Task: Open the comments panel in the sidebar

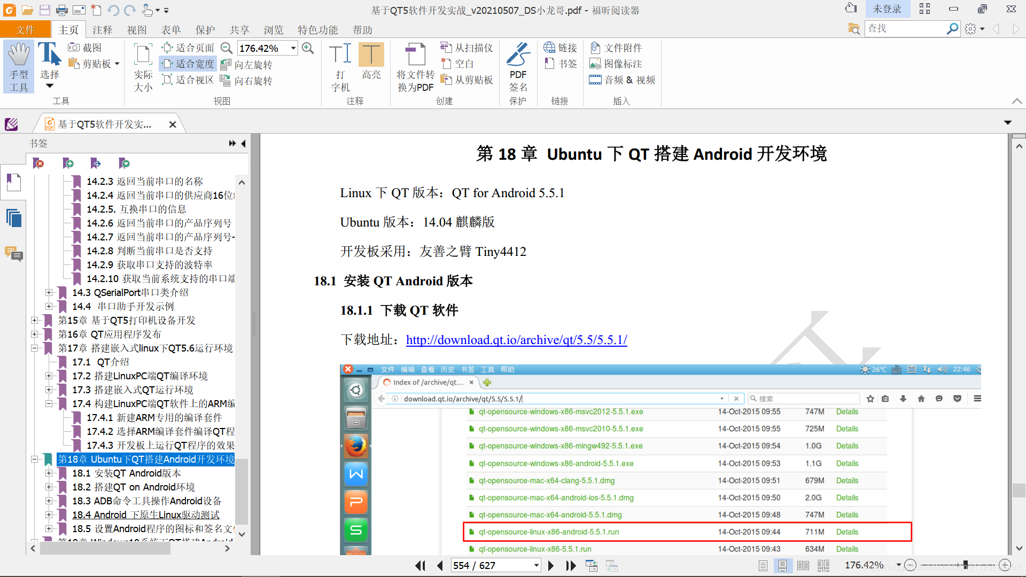Action: tap(13, 254)
